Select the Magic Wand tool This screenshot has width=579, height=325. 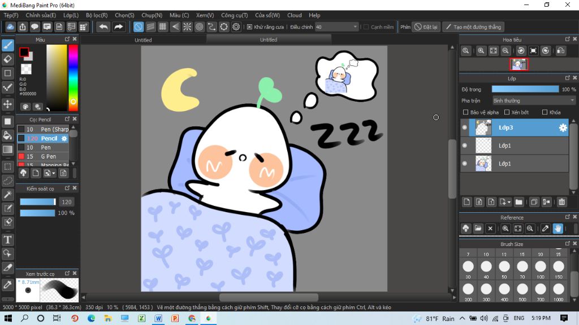click(x=8, y=195)
